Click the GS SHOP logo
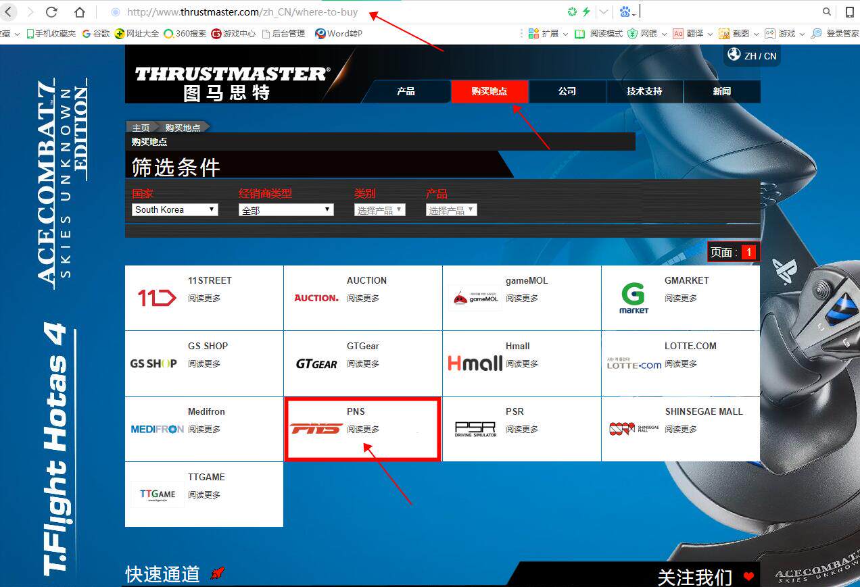Screen dimensions: 860x587 (153, 363)
